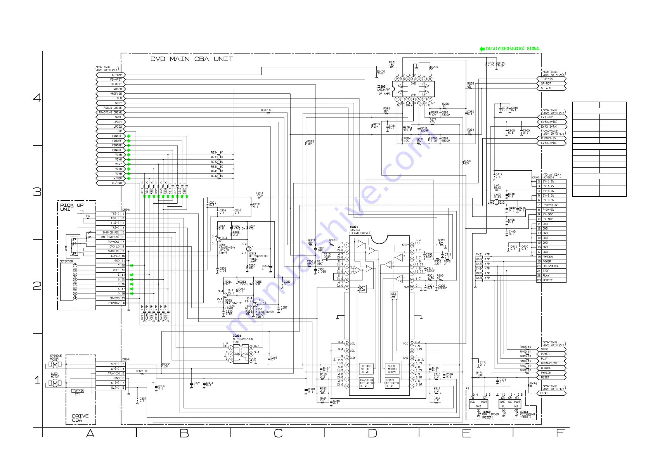Click the EV+3.3V(A) signal connector
Screen dimensions: 660x462
552,126
